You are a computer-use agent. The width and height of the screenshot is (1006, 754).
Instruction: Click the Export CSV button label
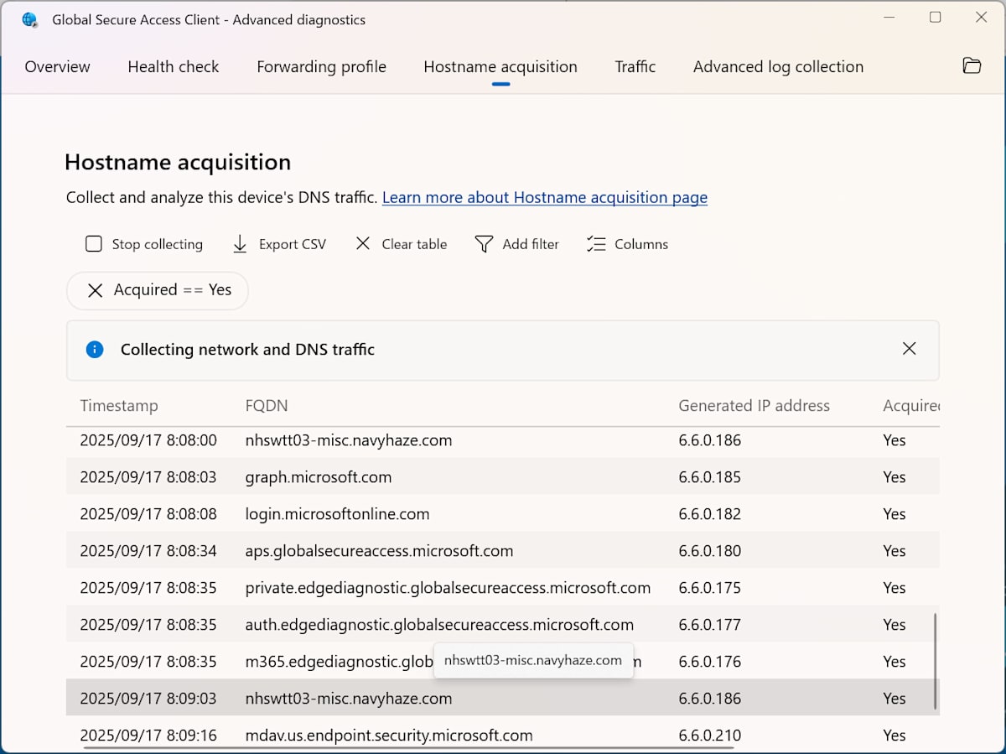tap(293, 244)
